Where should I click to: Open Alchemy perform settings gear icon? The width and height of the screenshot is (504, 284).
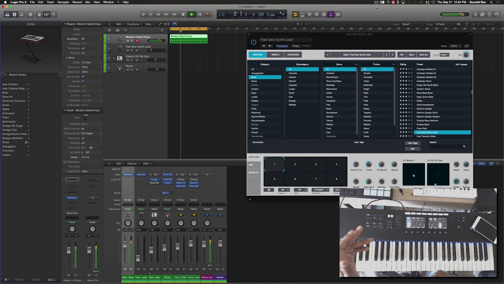pos(269,190)
